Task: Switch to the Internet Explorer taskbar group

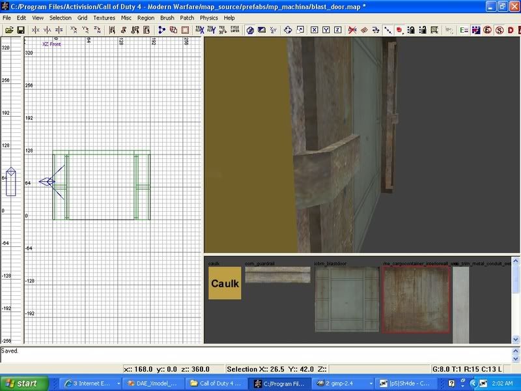Action: pyautogui.click(x=92, y=383)
